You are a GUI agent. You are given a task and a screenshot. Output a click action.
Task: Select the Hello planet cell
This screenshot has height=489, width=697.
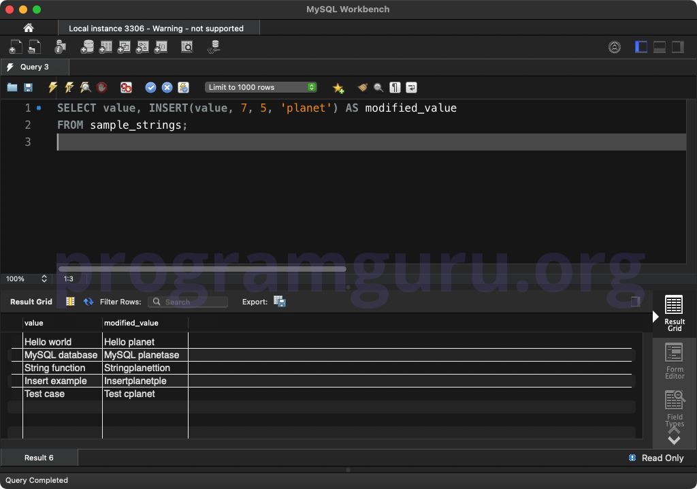145,342
